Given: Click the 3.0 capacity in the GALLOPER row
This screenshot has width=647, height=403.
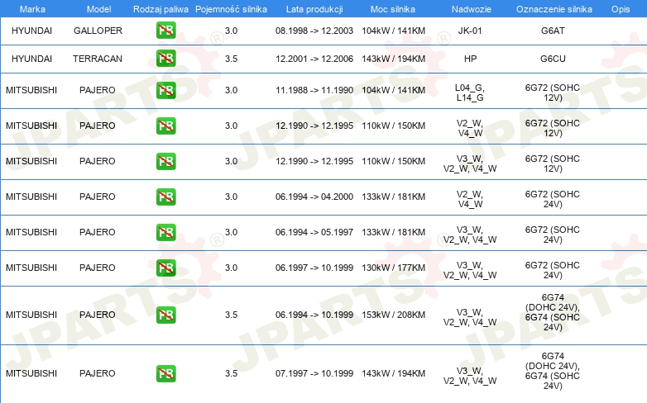Looking at the screenshot, I should coord(231,31).
